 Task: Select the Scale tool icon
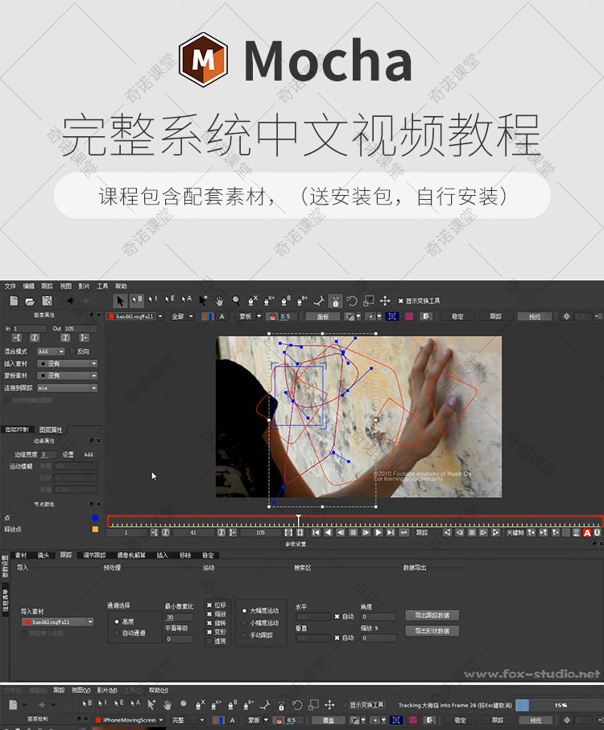pos(369,301)
